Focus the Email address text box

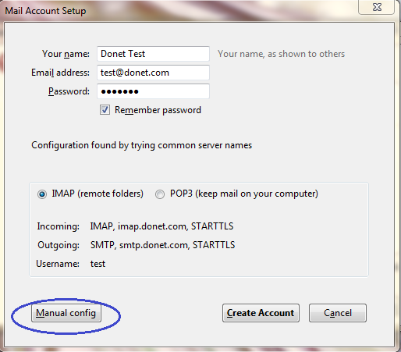[153, 73]
